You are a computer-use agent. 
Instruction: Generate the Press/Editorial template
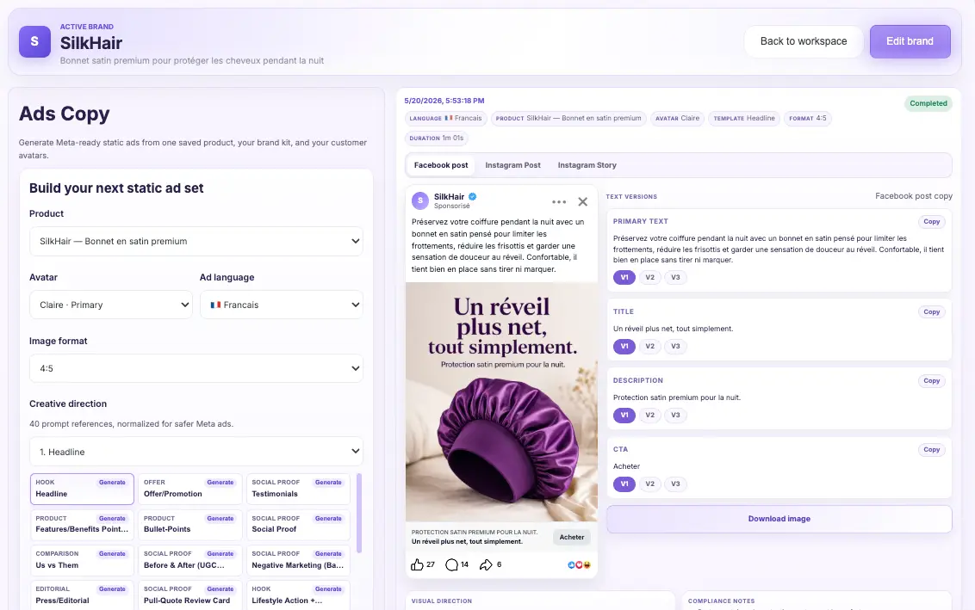(x=112, y=589)
